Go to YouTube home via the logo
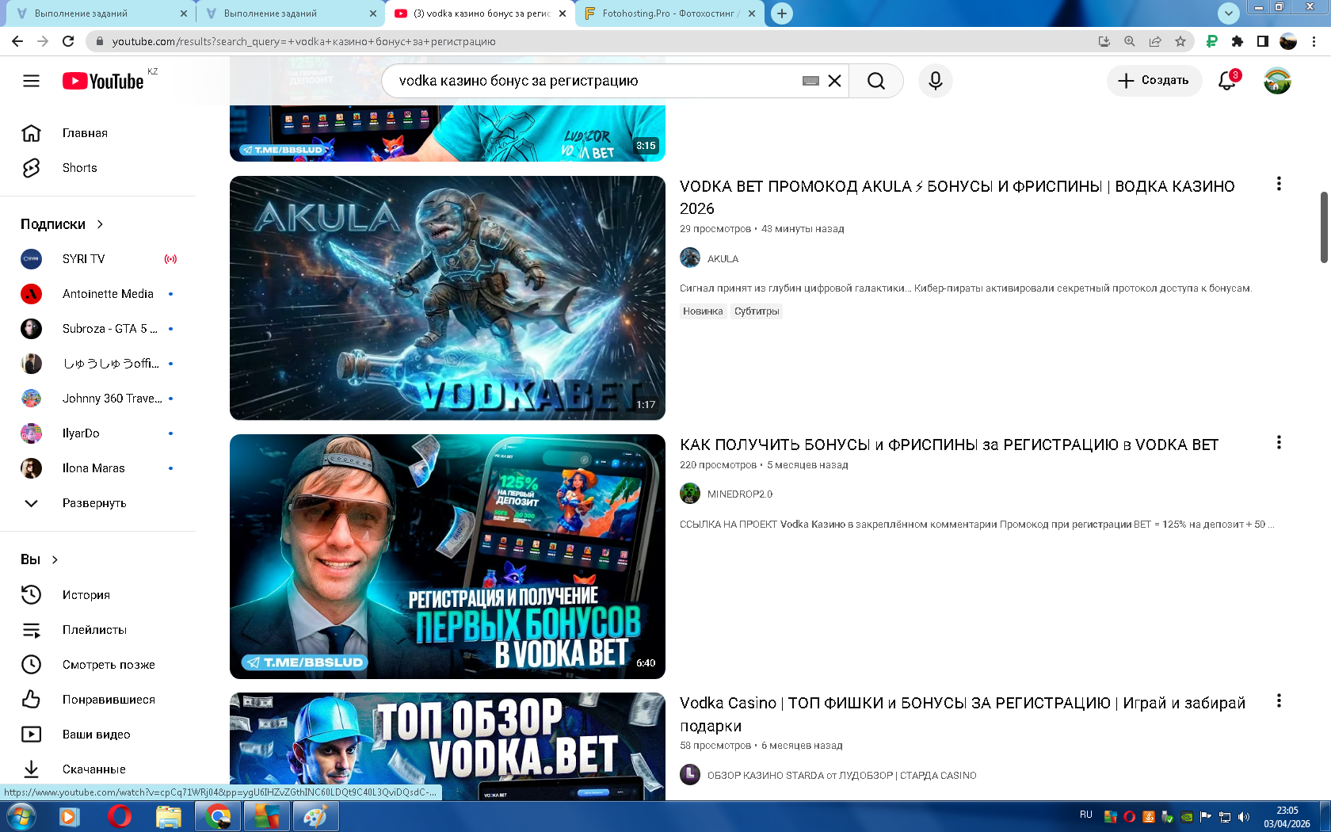The image size is (1331, 832). 103,81
